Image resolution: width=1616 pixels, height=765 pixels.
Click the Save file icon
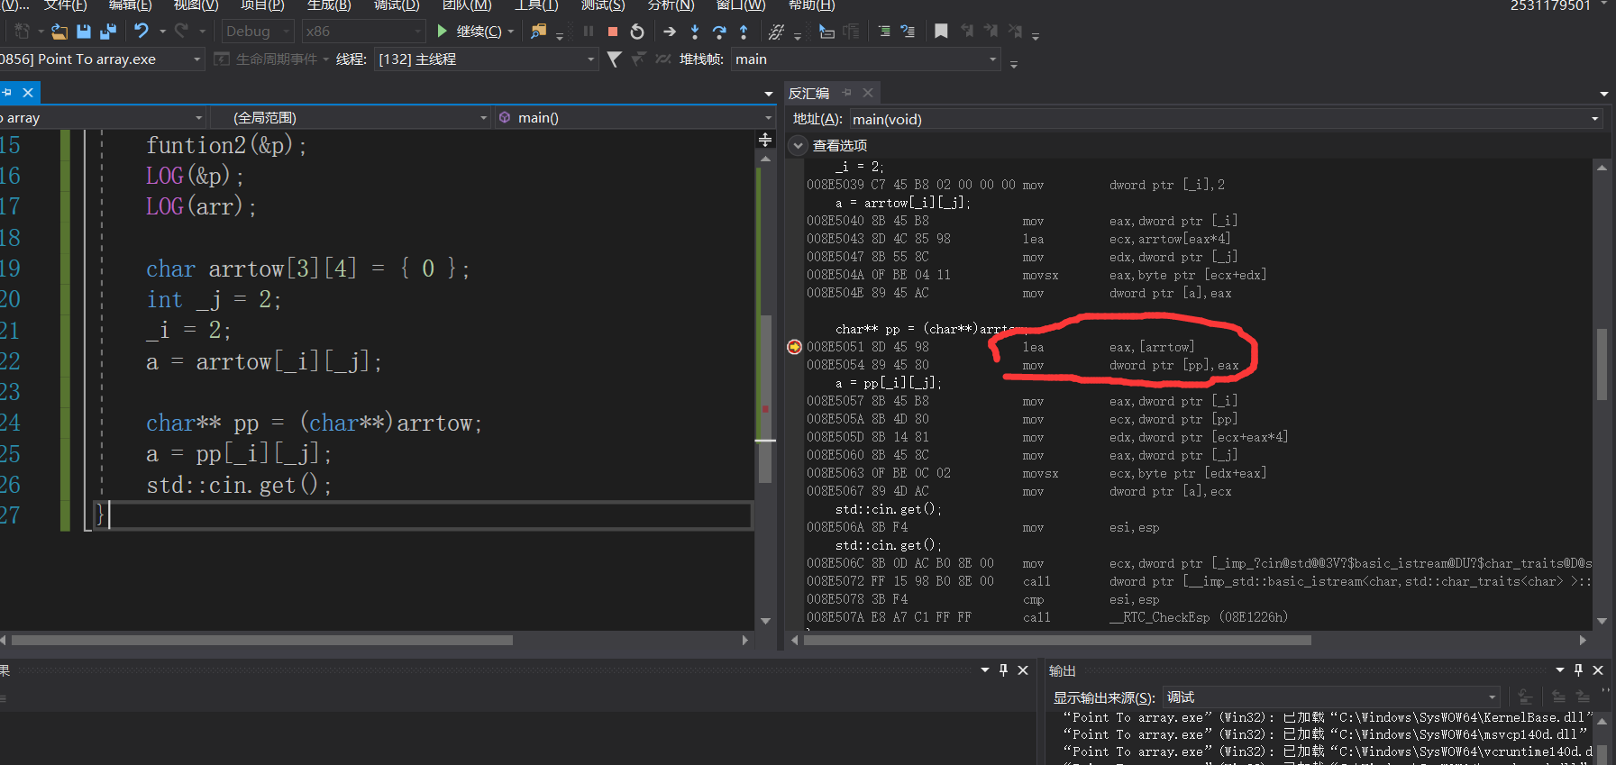click(84, 32)
